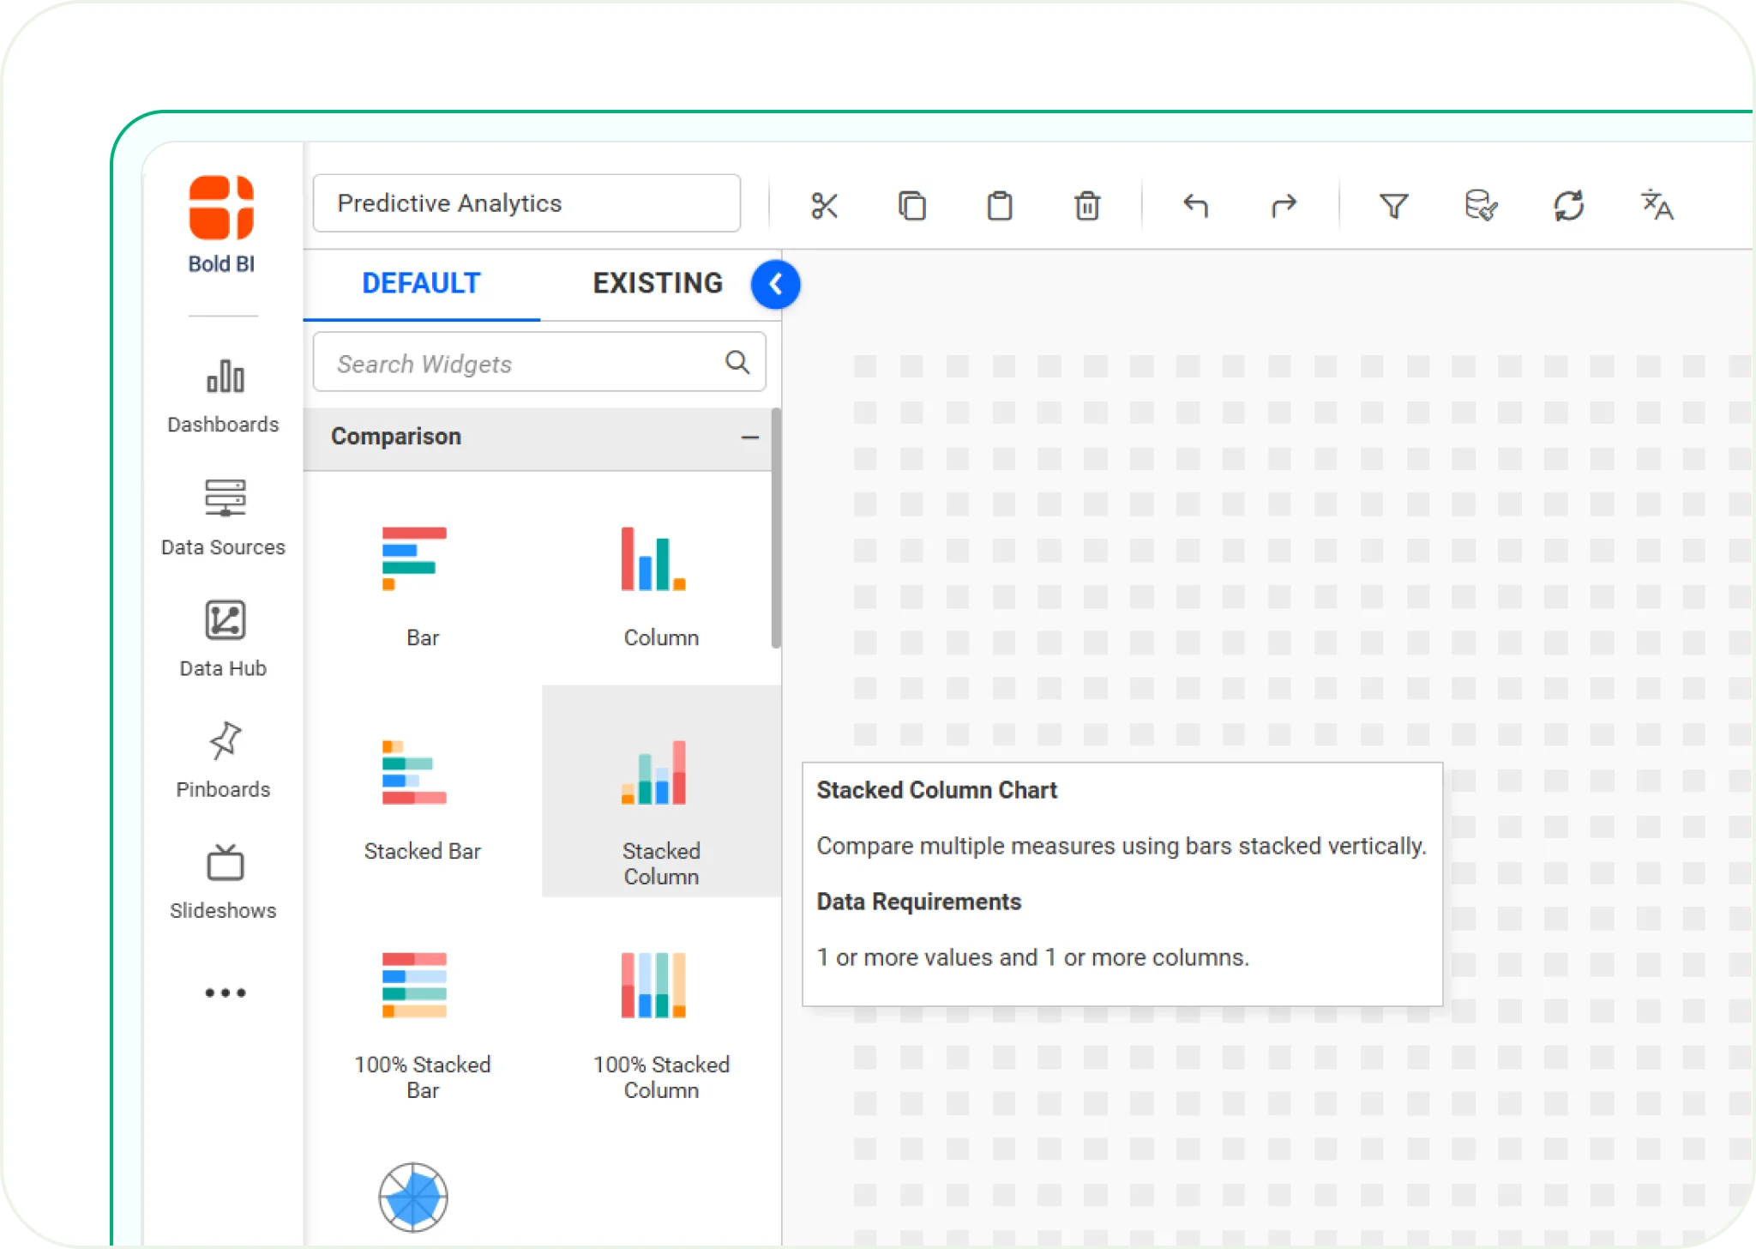The width and height of the screenshot is (1756, 1249).
Task: Click the Paste clipboard icon
Action: click(x=999, y=206)
